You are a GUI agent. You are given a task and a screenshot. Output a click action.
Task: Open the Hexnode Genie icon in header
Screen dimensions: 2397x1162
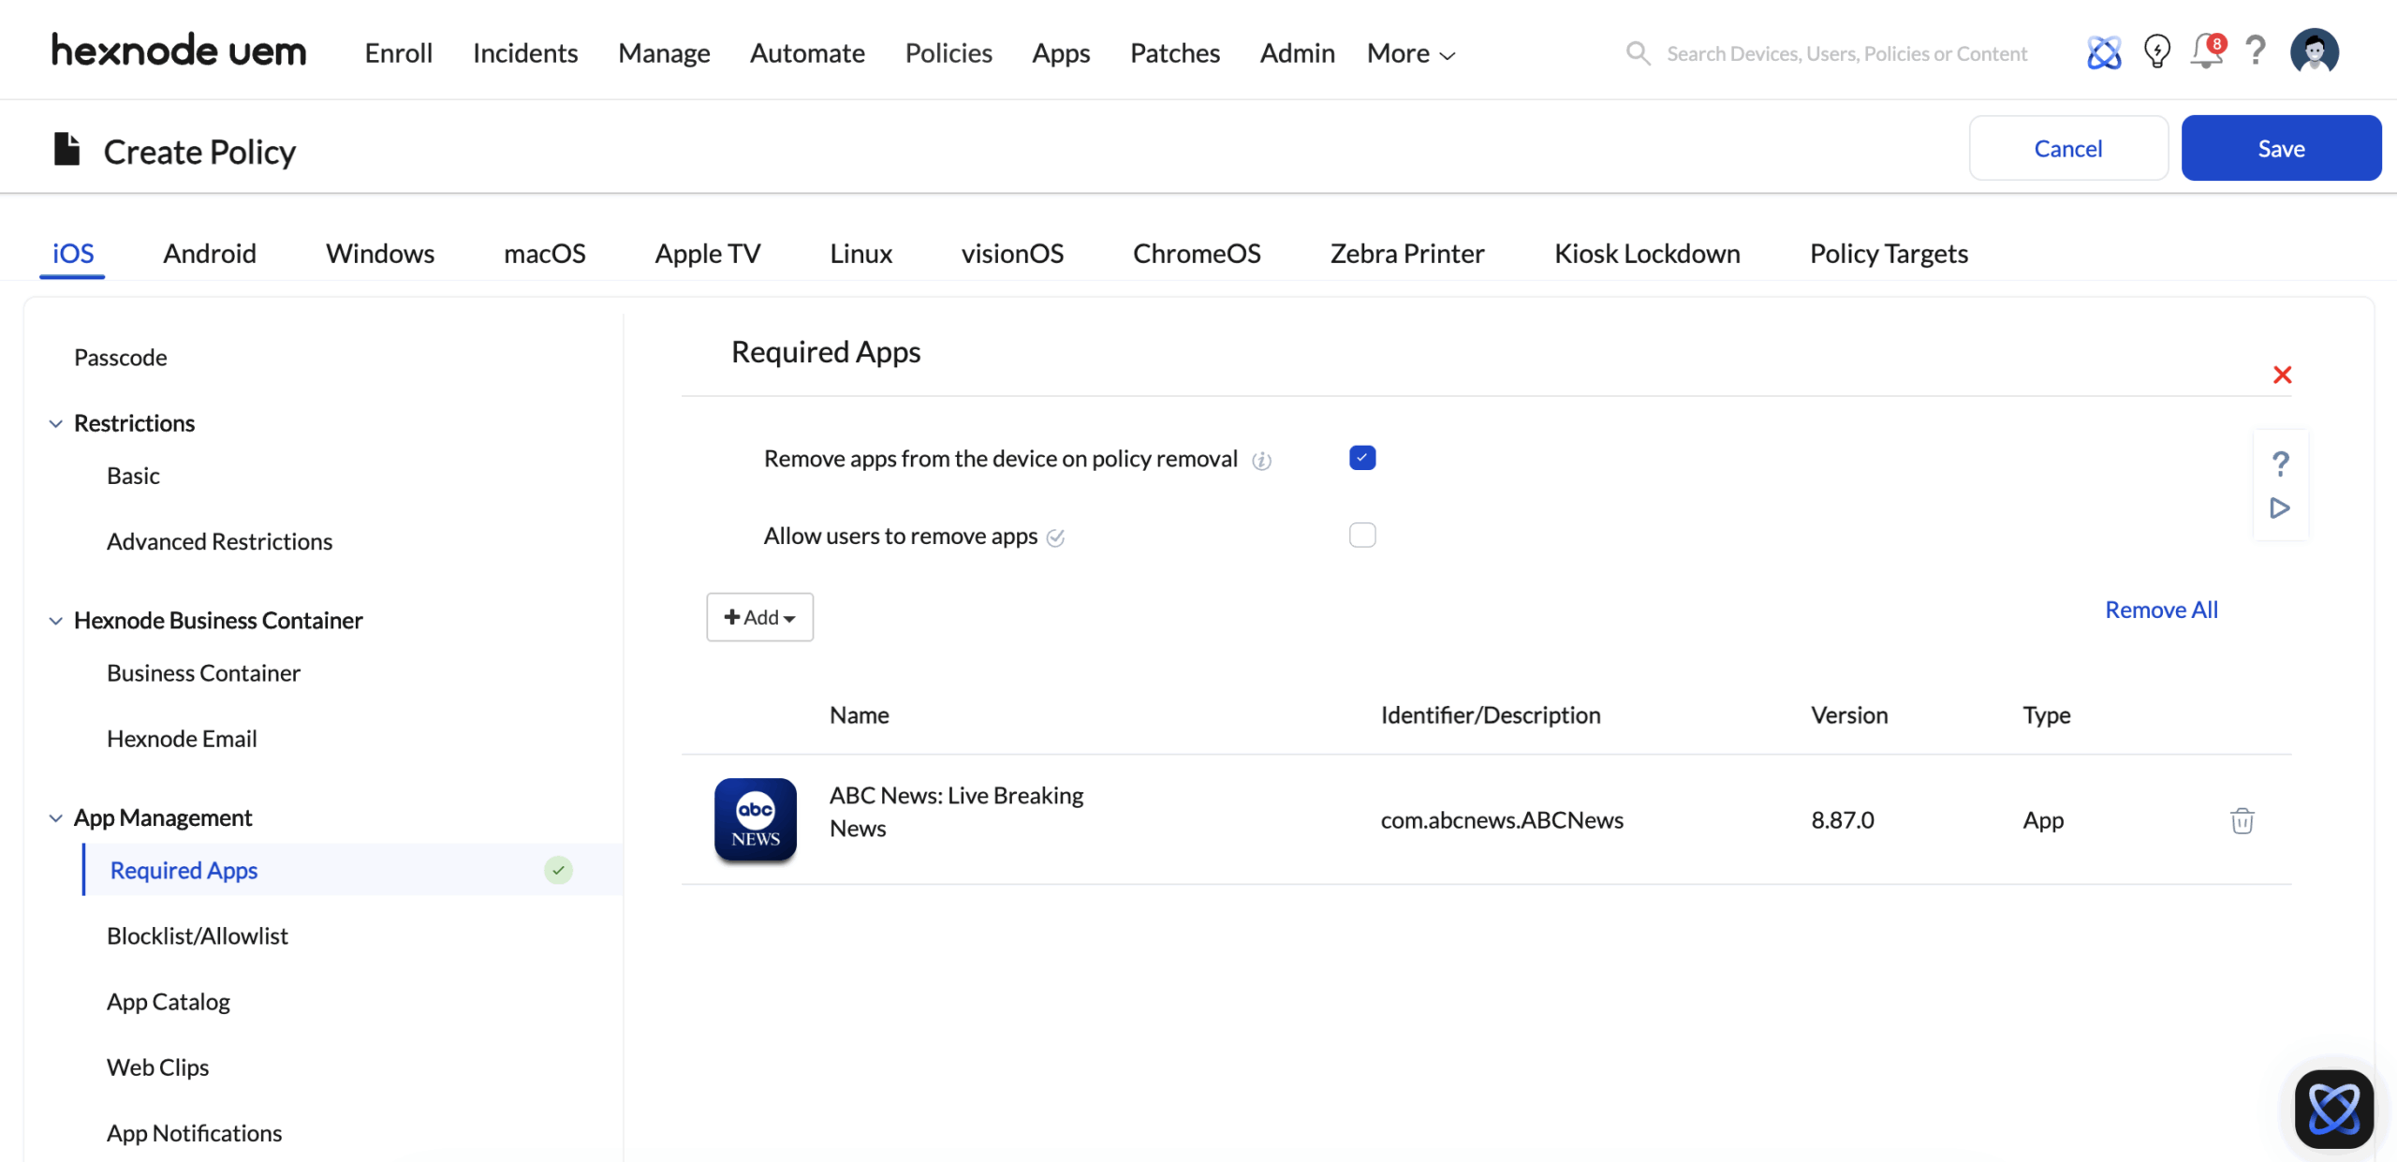(x=2103, y=52)
